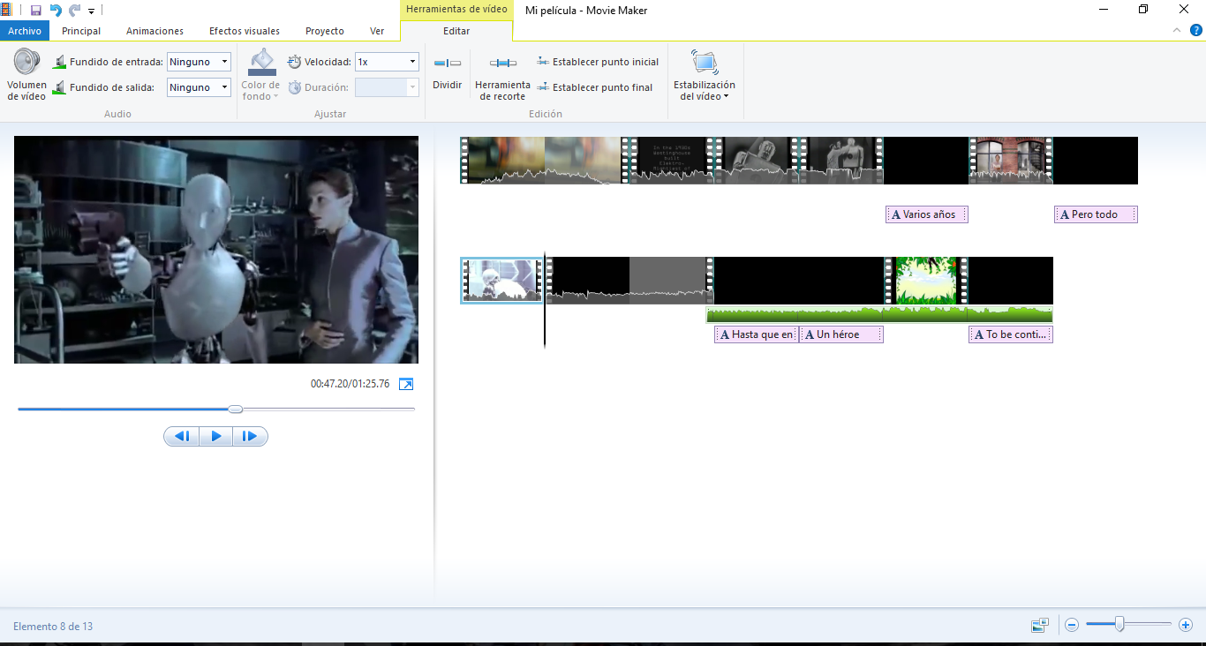Switch to the Animaciones tab
1206x646 pixels.
(x=155, y=31)
